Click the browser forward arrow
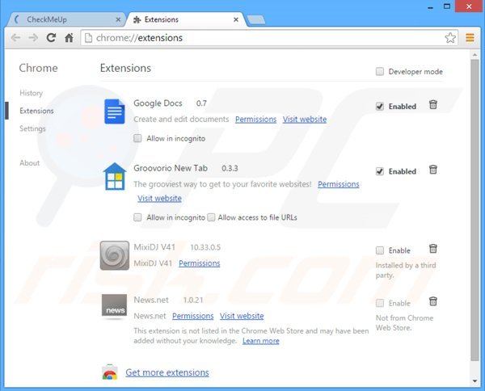The image size is (485, 391). (x=33, y=38)
